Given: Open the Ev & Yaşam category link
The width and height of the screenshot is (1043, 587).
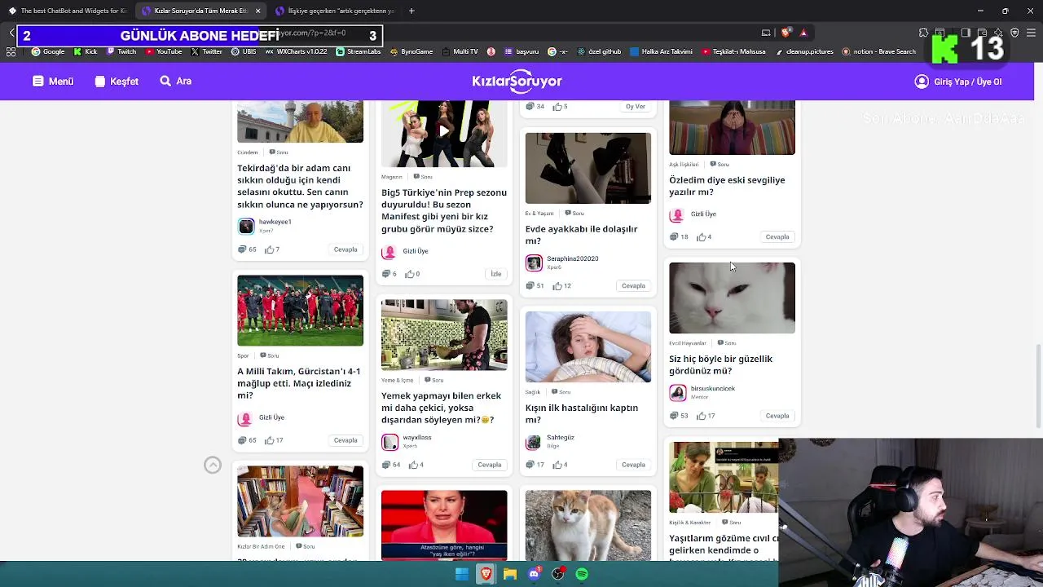Looking at the screenshot, I should [x=539, y=214].
